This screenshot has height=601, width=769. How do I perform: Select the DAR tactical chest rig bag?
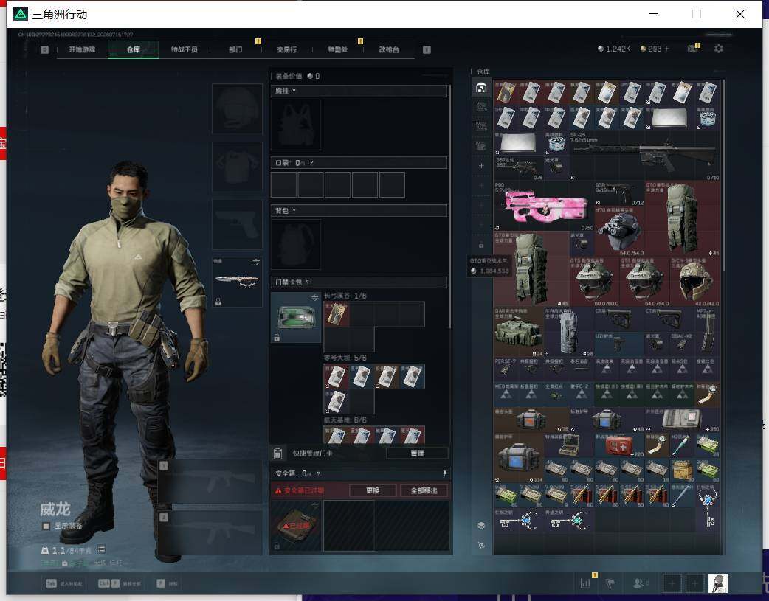click(519, 332)
